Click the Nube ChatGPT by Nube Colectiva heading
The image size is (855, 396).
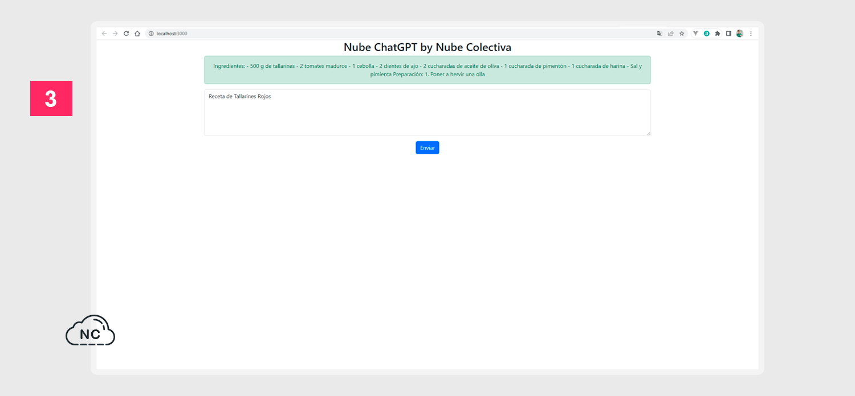427,47
